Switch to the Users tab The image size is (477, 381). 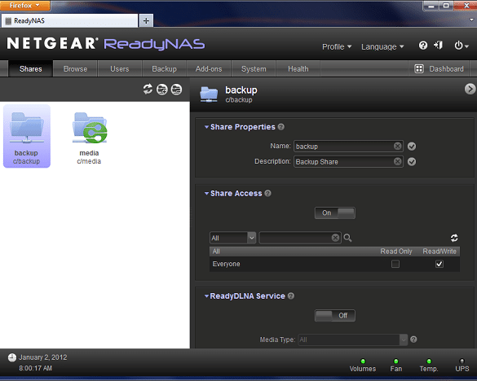(120, 69)
